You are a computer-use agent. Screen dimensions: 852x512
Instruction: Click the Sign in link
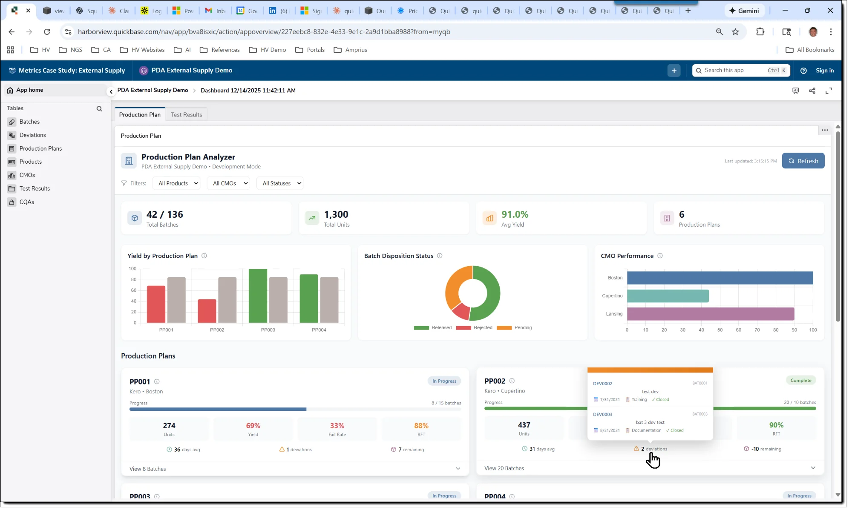pyautogui.click(x=825, y=70)
